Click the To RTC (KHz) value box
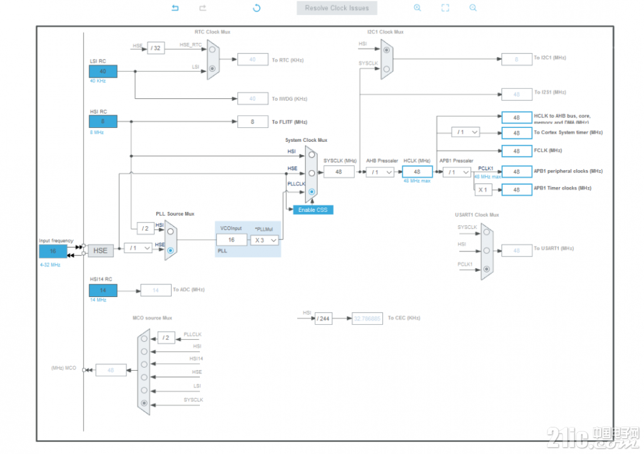Image resolution: width=644 pixels, height=454 pixels. coord(252,59)
